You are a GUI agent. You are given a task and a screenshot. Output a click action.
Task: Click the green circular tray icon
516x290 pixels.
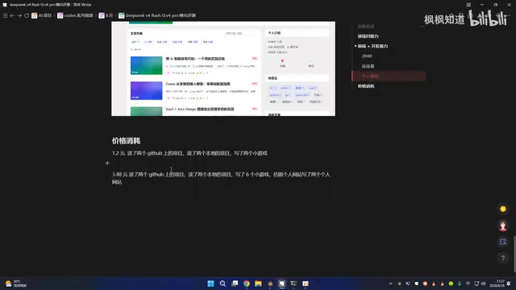pyautogui.click(x=451, y=284)
